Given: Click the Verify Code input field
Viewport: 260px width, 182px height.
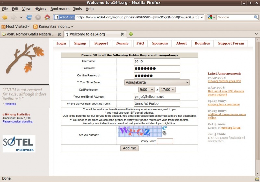Looking at the screenshot, I should tap(165, 141).
